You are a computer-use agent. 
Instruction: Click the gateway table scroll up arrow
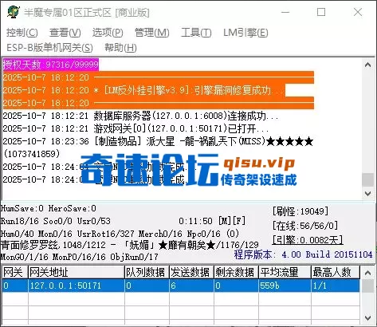(368, 273)
